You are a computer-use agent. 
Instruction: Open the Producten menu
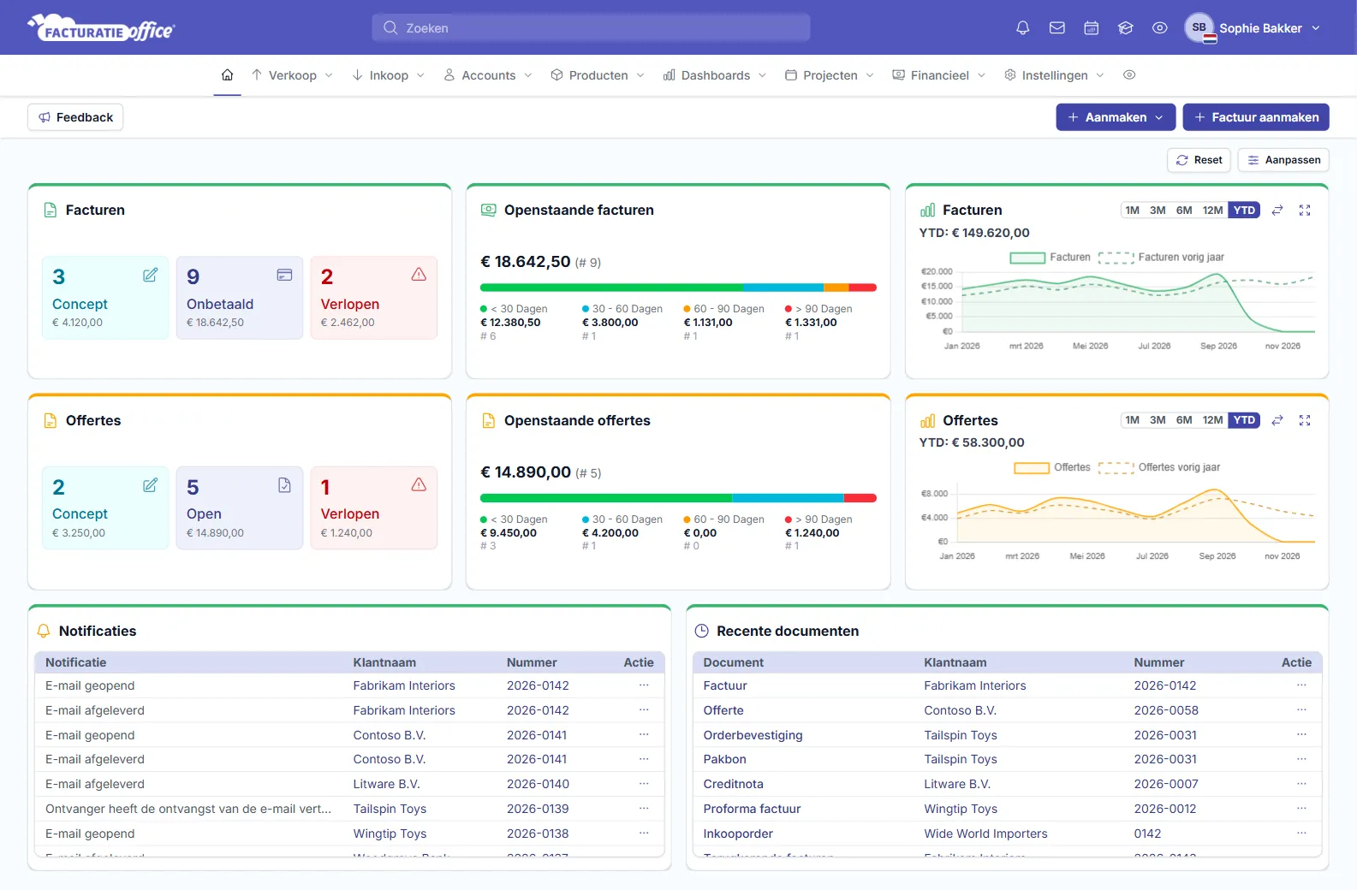(598, 75)
